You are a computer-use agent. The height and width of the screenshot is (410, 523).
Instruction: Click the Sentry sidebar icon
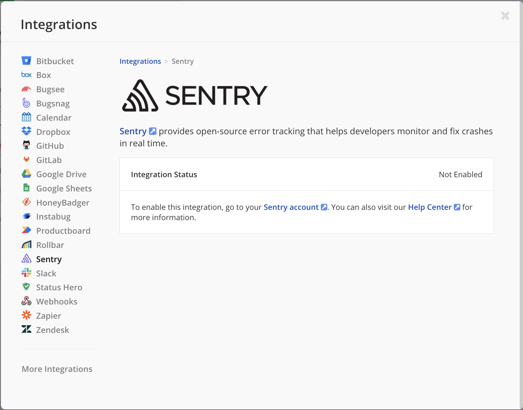click(26, 259)
